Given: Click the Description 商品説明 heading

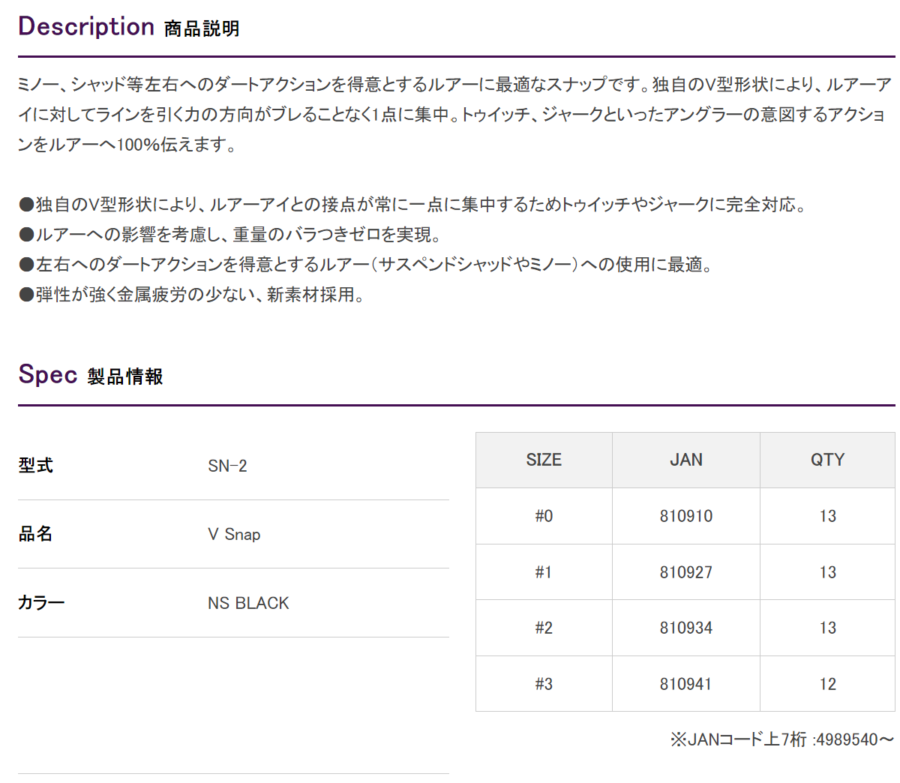Looking at the screenshot, I should [x=129, y=27].
